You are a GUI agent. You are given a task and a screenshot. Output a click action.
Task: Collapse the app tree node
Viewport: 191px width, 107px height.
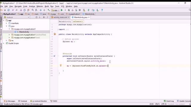pos(4,21)
